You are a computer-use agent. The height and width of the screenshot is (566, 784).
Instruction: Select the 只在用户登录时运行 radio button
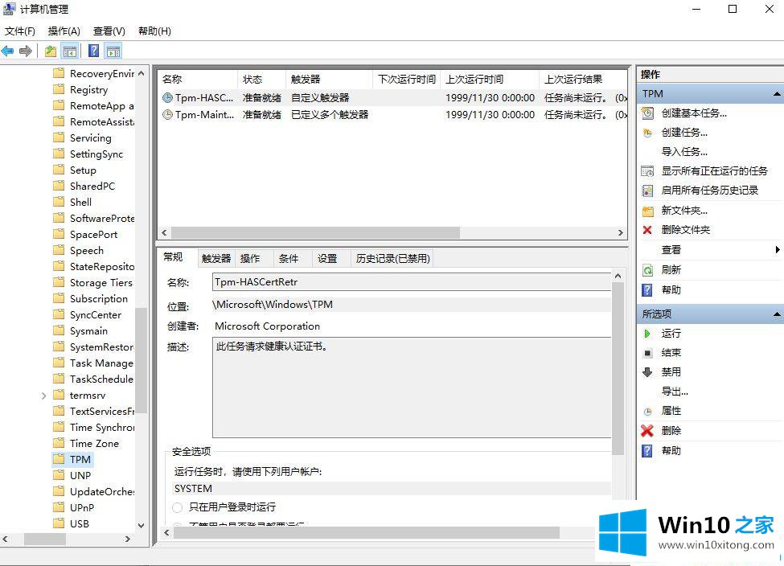click(x=177, y=507)
